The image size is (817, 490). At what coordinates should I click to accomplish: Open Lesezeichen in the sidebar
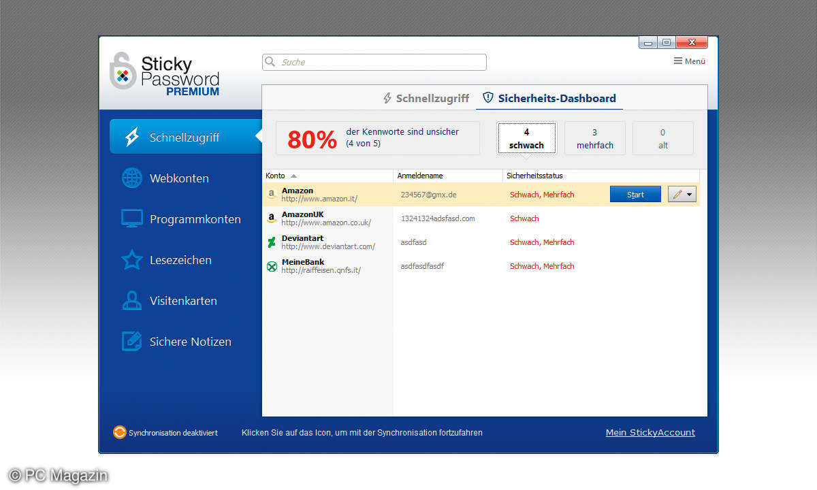[x=180, y=259]
